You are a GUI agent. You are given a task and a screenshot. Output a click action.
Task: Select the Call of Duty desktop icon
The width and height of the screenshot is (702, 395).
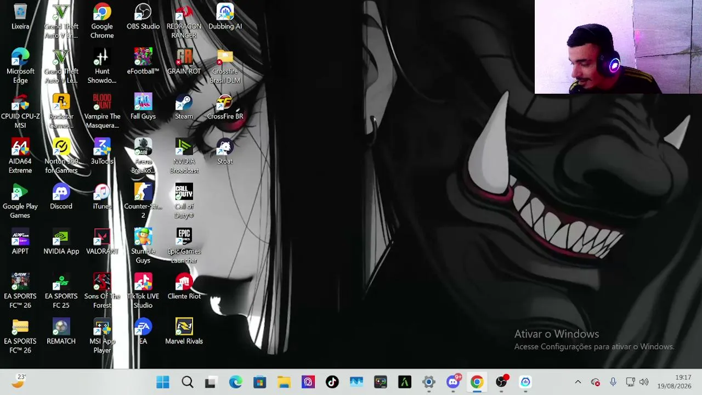pyautogui.click(x=184, y=201)
